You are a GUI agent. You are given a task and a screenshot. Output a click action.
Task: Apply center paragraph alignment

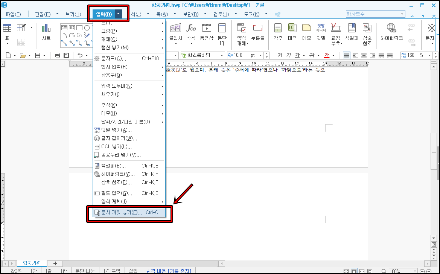click(364, 55)
